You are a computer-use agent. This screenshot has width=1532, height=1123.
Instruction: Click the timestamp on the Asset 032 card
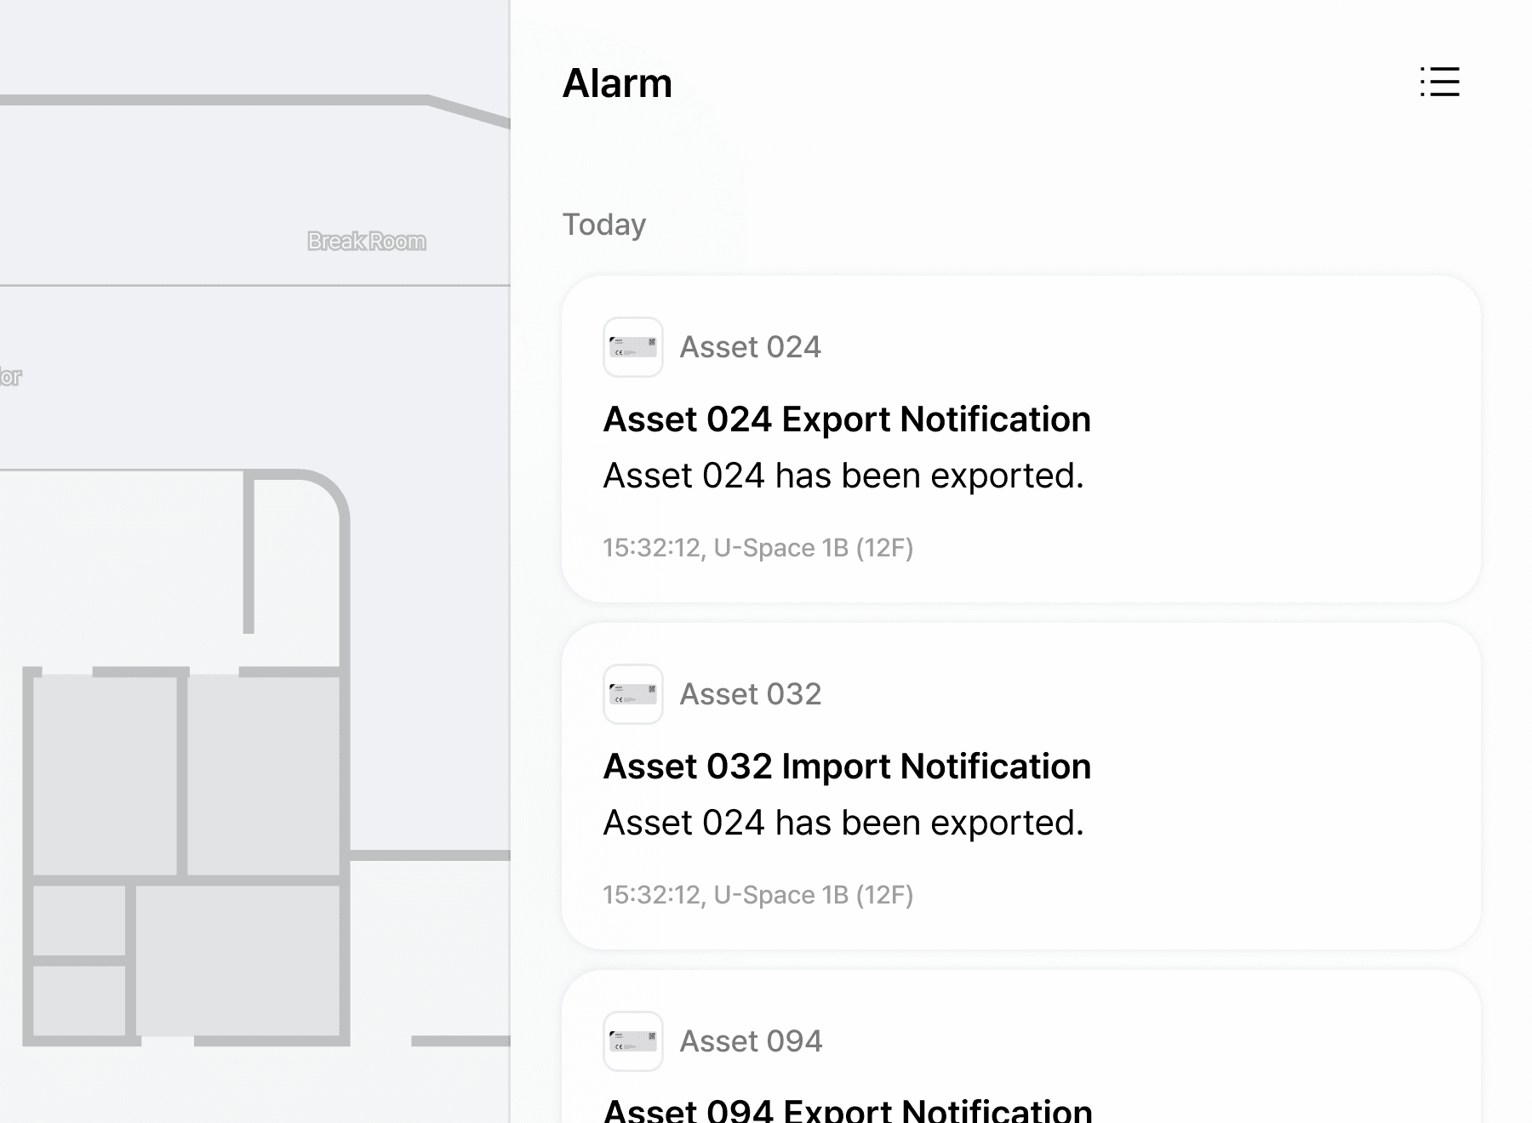coord(757,895)
